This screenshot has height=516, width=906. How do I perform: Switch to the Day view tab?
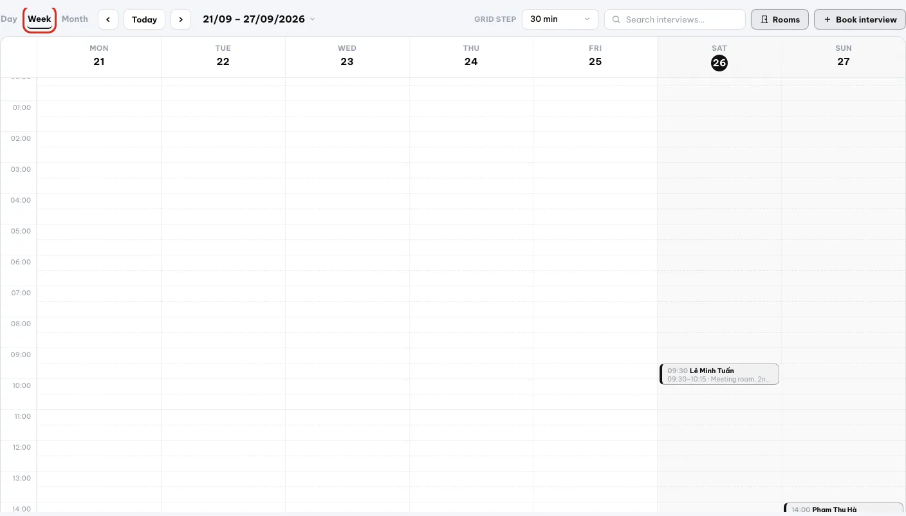(x=9, y=19)
